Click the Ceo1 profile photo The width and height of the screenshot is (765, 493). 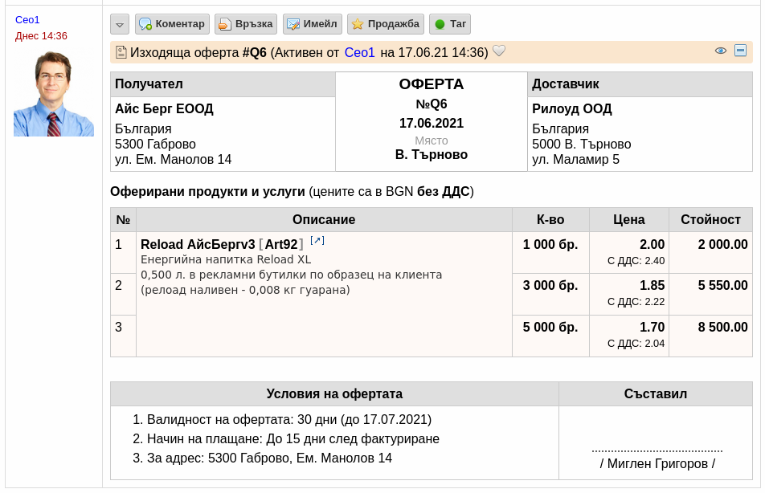pyautogui.click(x=54, y=94)
